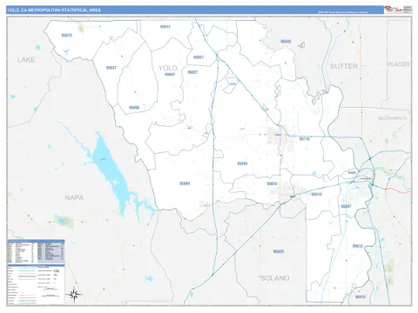Viewport: 418px width, 313px height.
Task: Click the 'YOLO' county label
Action: [168, 68]
